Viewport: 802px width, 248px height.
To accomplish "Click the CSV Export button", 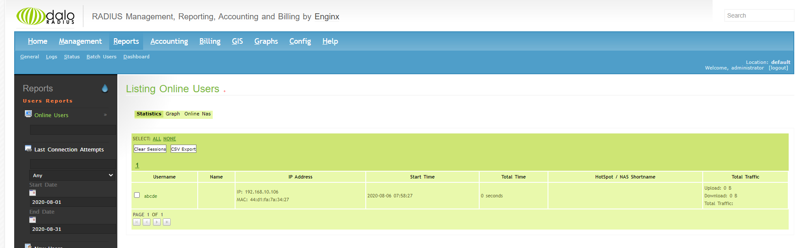I will coord(184,149).
